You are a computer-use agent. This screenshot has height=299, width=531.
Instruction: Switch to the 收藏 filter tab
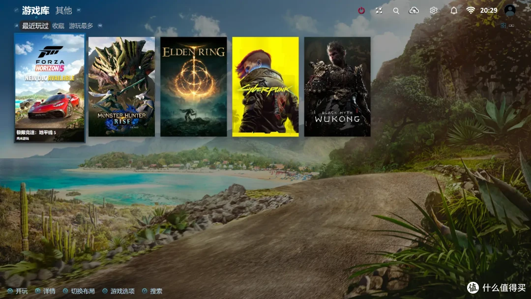tap(58, 26)
